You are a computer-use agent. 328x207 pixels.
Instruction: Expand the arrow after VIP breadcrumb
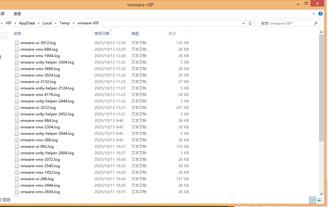point(15,23)
